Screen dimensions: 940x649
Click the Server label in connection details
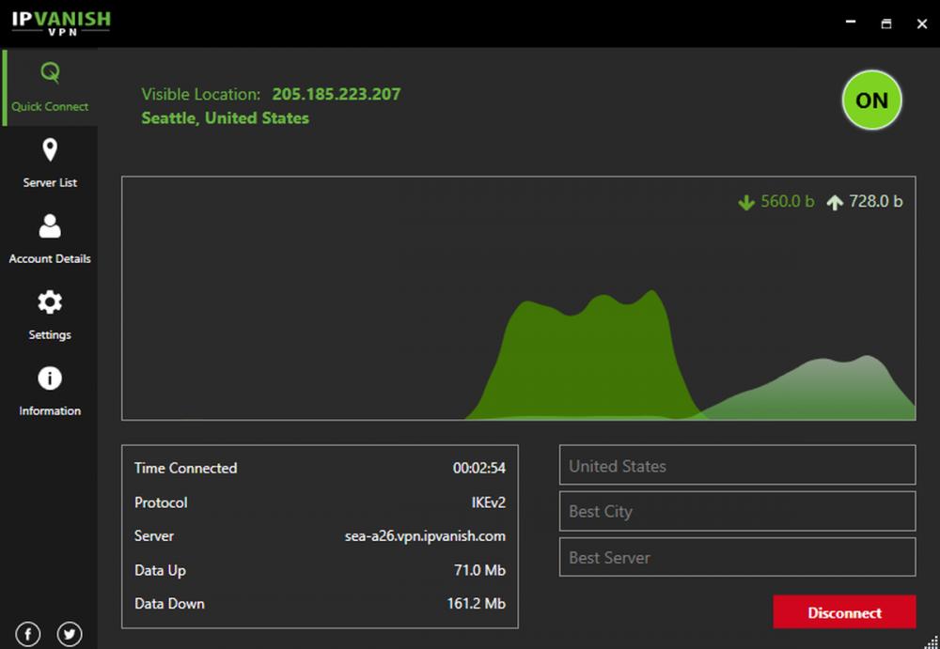click(x=154, y=535)
